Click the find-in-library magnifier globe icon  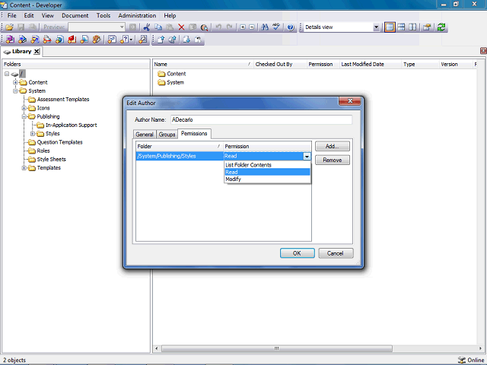tap(204, 27)
